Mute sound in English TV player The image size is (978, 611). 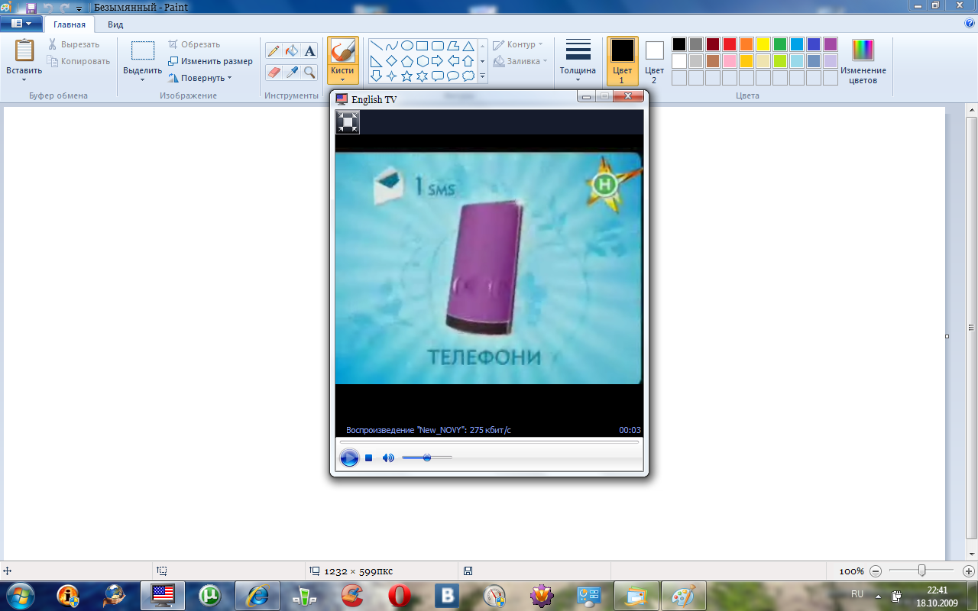point(388,457)
